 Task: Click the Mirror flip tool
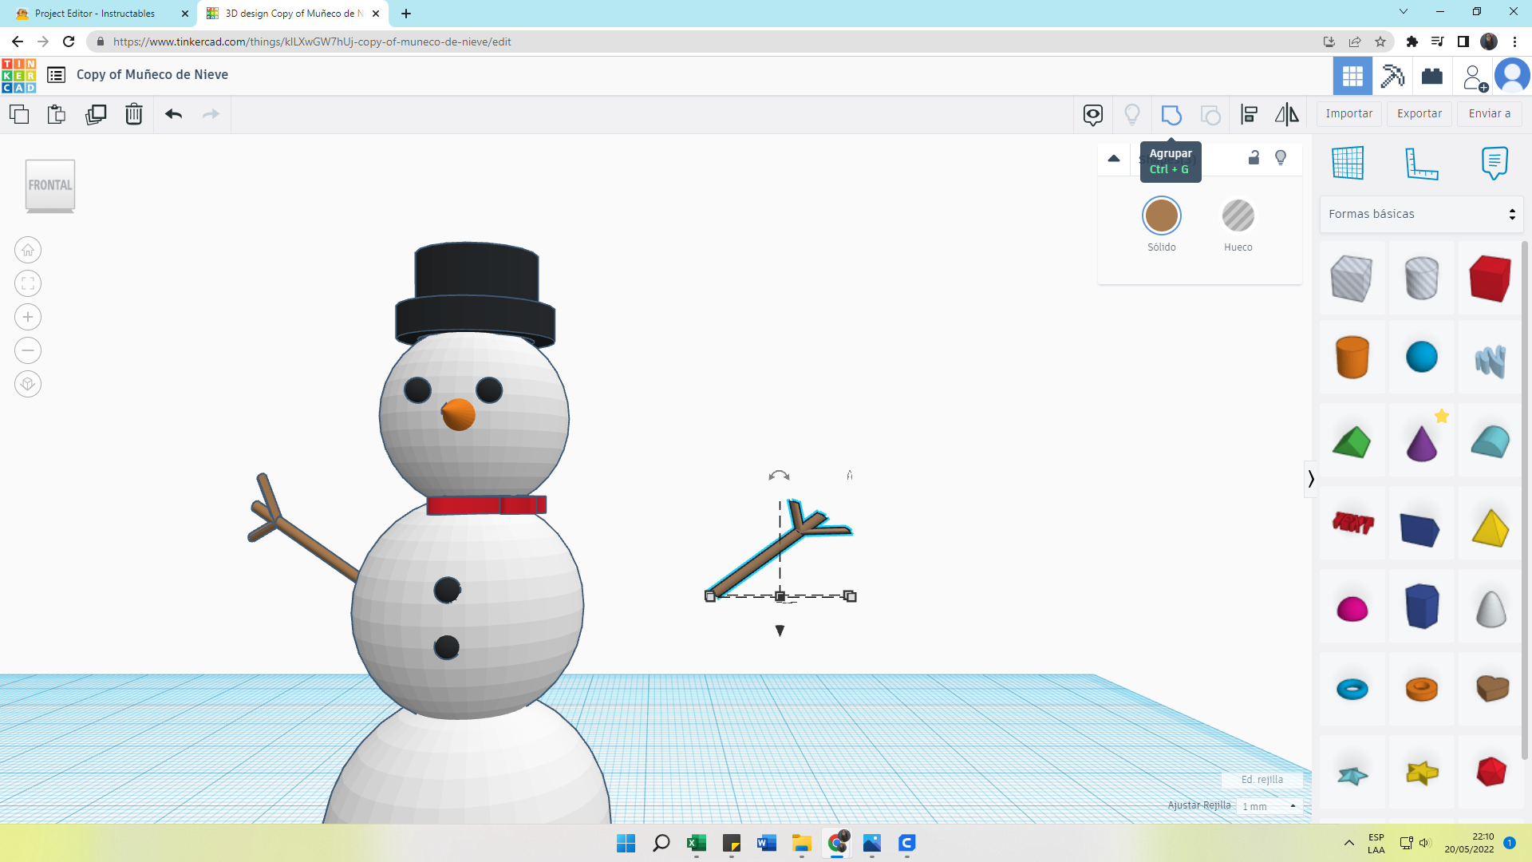click(x=1287, y=115)
